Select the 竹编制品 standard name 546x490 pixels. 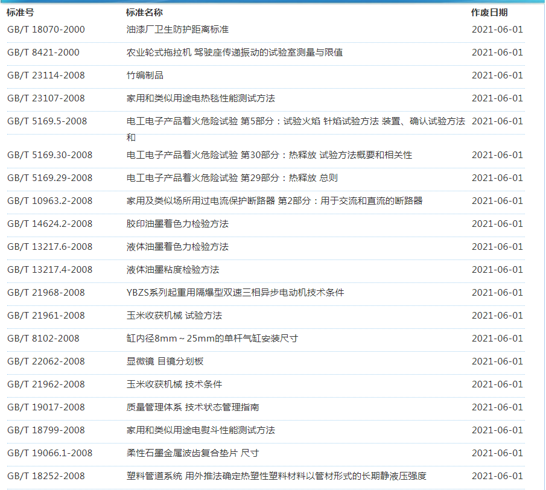coord(145,75)
